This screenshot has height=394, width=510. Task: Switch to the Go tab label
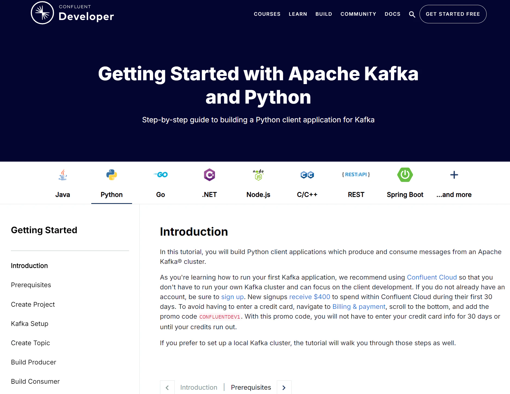point(161,195)
